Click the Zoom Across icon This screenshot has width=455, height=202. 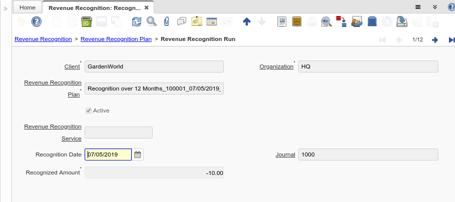326,21
